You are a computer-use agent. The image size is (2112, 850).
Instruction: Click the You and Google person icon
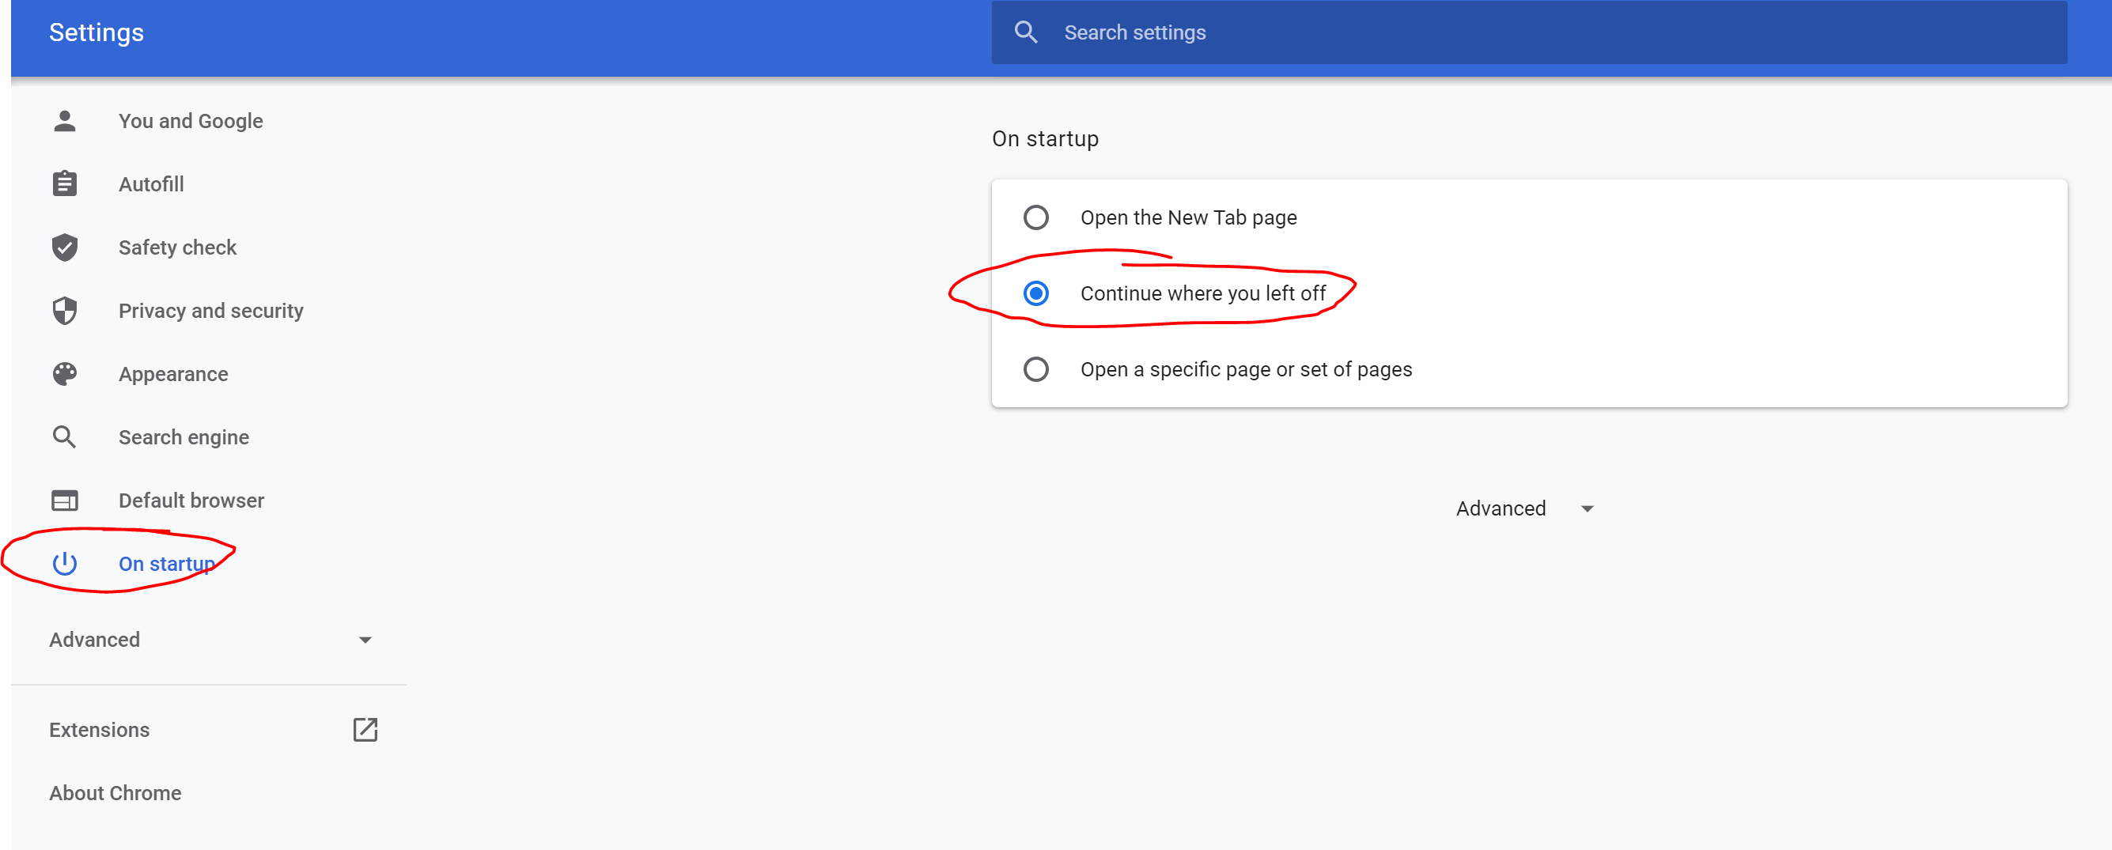(65, 121)
